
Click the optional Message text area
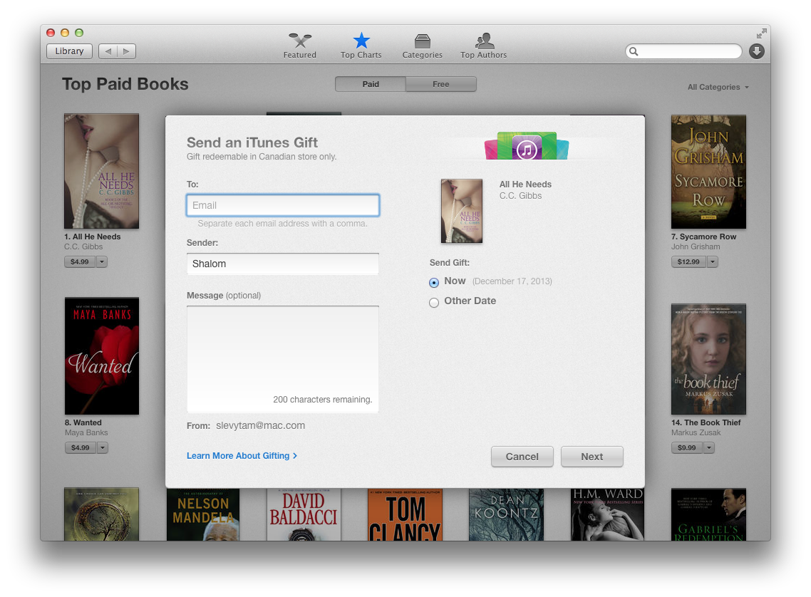(283, 359)
